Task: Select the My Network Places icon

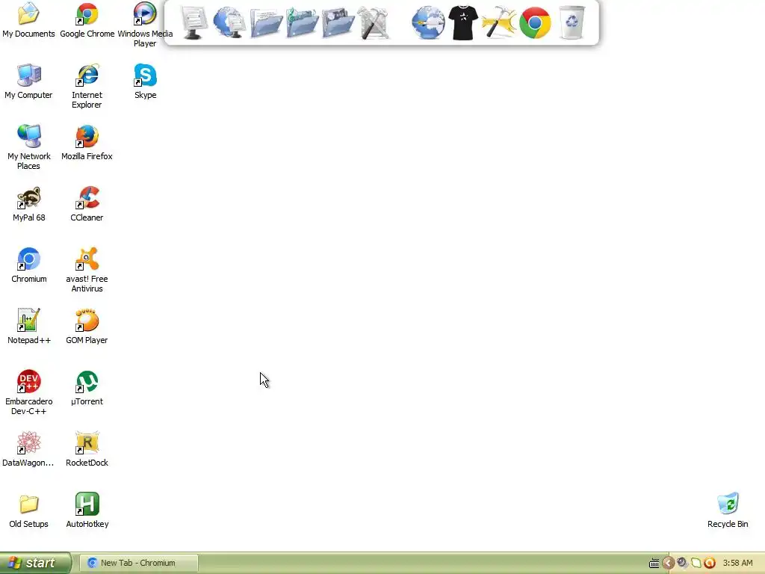Action: tap(29, 147)
